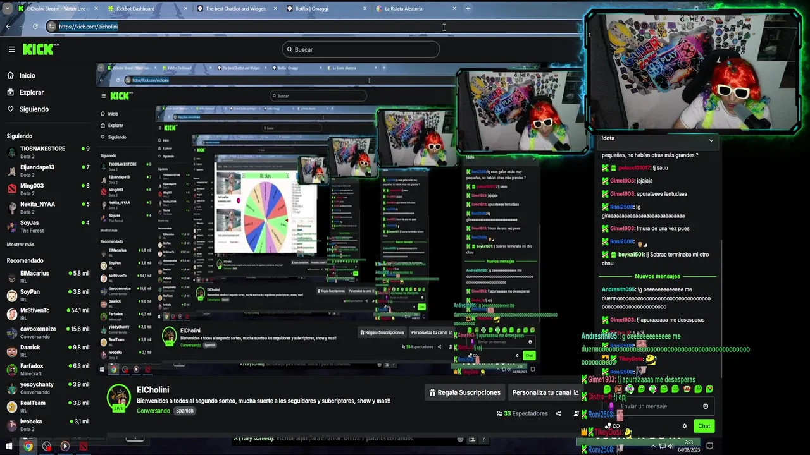Screen dimensions: 810x455
Task: Click the search magnifier icon in Buscar
Action: [x=290, y=49]
